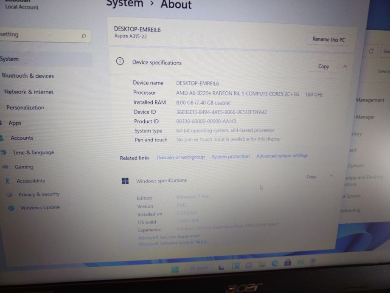Open Advanced system settings link
Viewport: 390px width, 293px height.
tap(282, 156)
